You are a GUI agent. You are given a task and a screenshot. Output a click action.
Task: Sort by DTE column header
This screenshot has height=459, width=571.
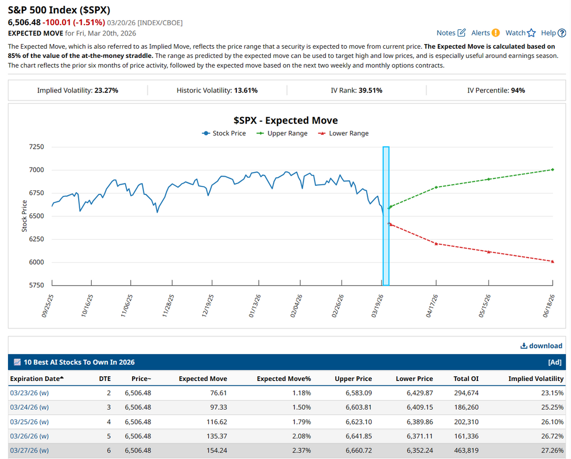tap(104, 379)
